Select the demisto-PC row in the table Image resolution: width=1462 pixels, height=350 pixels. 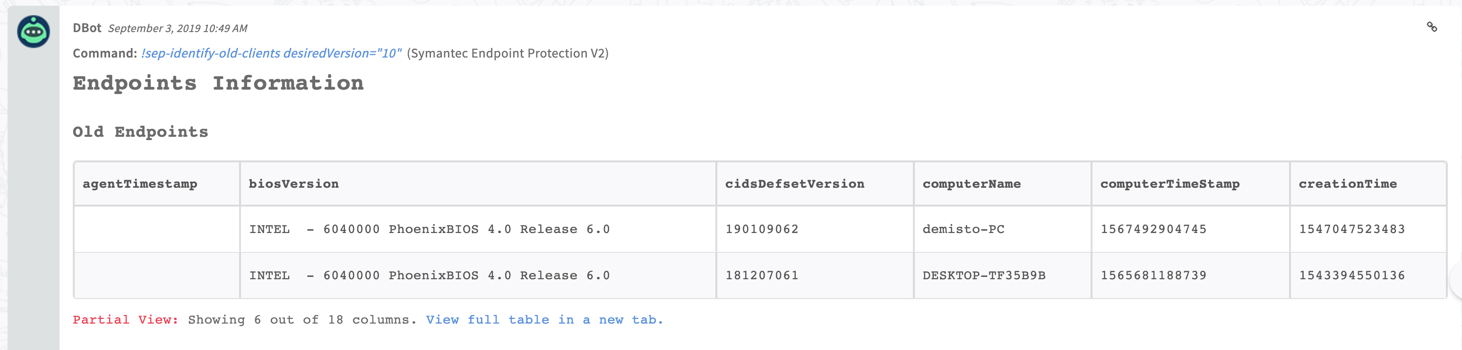(x=966, y=229)
